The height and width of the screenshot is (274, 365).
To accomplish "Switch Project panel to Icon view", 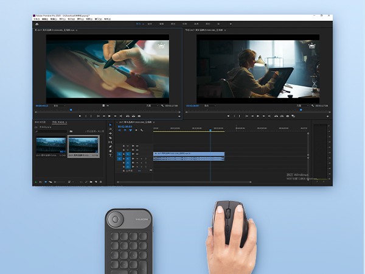I will [x=46, y=182].
